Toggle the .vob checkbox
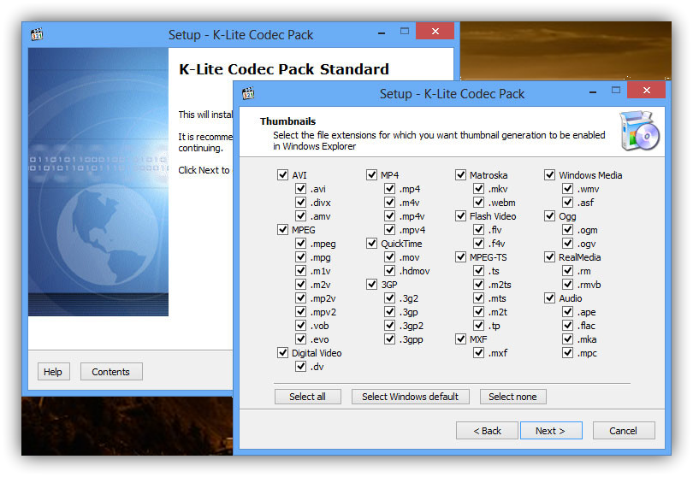 pyautogui.click(x=300, y=326)
